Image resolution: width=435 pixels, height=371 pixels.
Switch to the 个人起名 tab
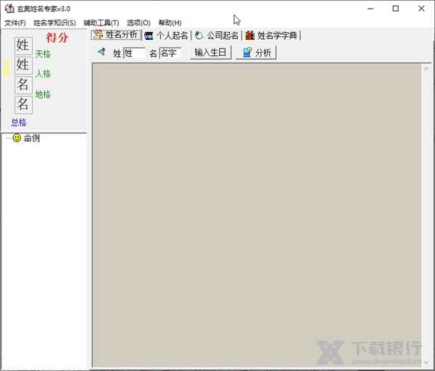(167, 36)
